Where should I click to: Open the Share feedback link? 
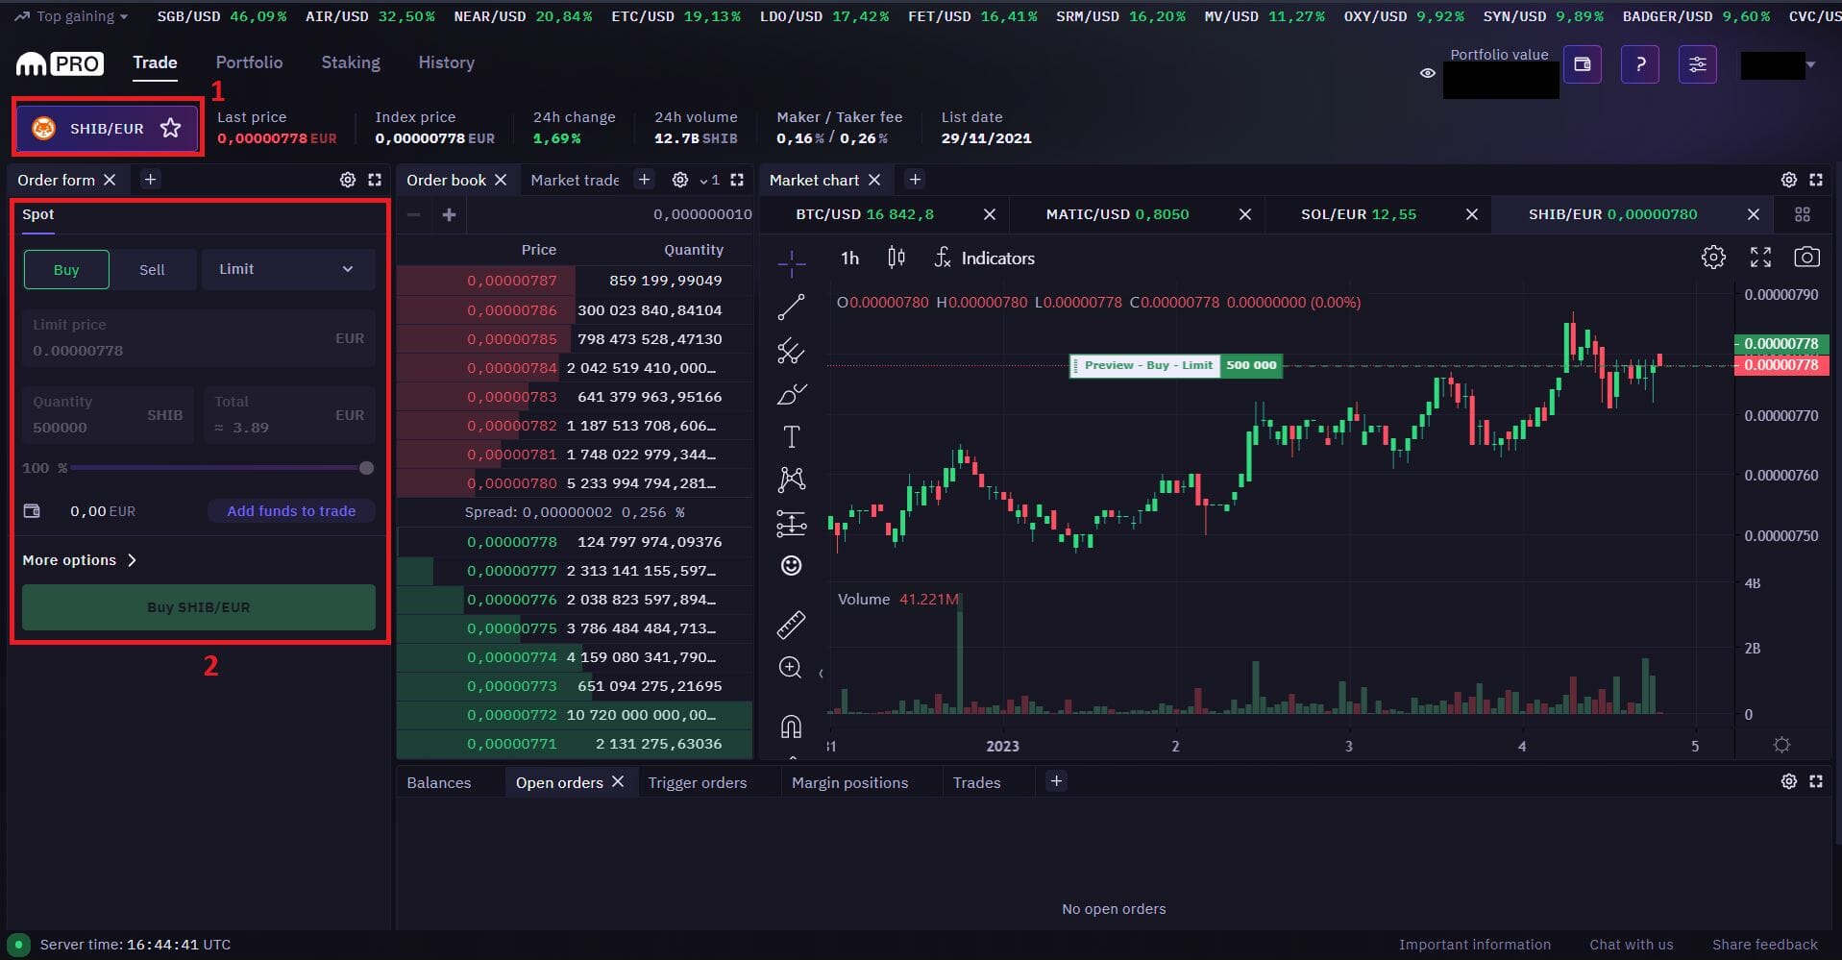coord(1764,945)
